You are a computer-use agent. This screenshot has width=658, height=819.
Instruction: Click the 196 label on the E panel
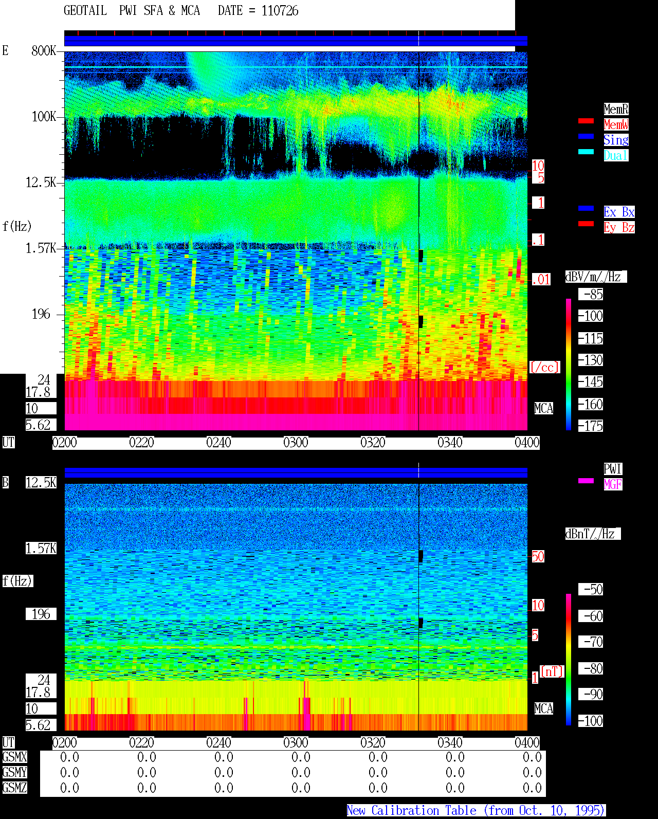click(x=41, y=314)
